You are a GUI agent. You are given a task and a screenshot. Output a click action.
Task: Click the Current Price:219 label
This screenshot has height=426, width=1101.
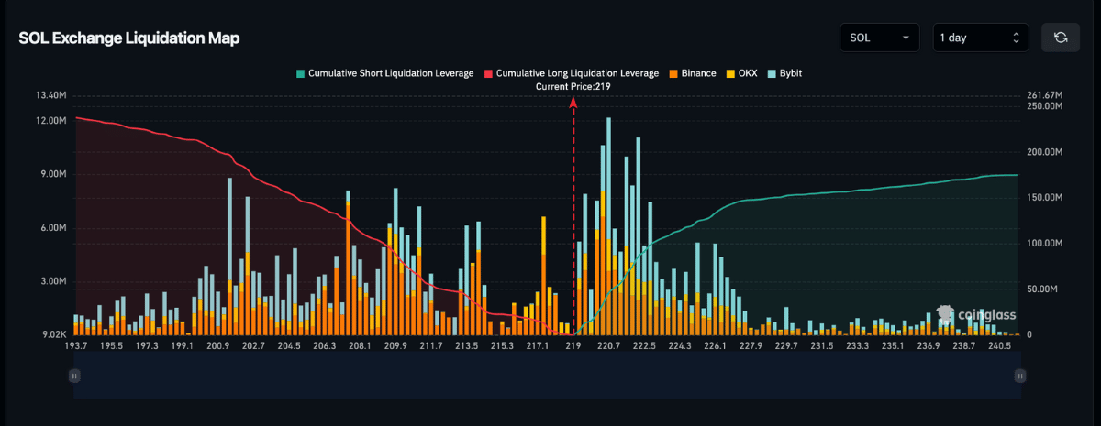tap(573, 86)
